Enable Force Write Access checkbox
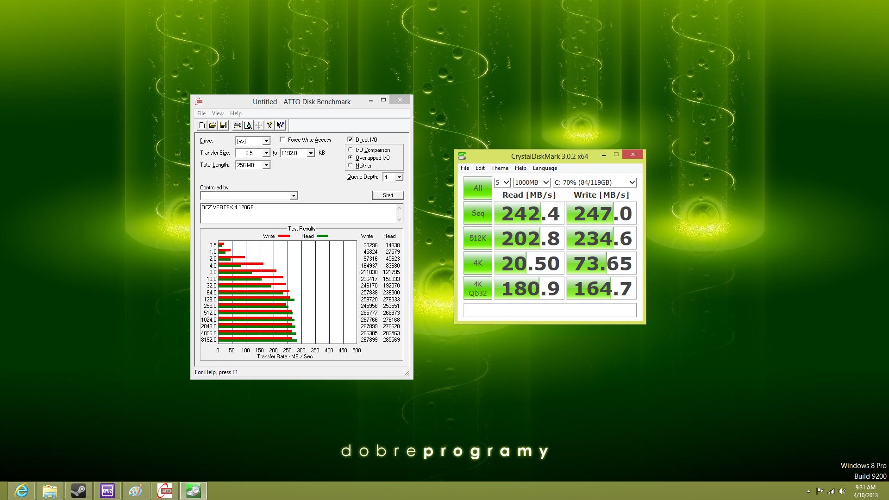The height and width of the screenshot is (500, 889). (x=282, y=139)
